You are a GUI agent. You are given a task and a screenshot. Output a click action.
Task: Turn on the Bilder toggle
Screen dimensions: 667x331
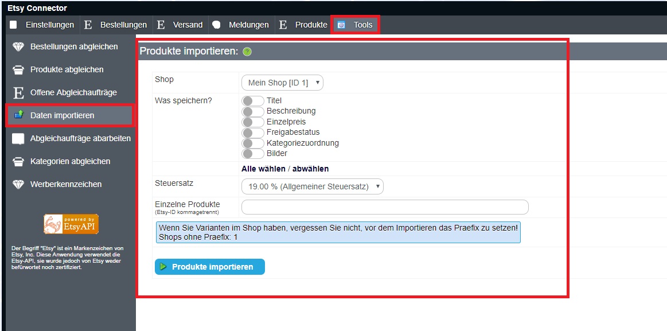(x=253, y=154)
